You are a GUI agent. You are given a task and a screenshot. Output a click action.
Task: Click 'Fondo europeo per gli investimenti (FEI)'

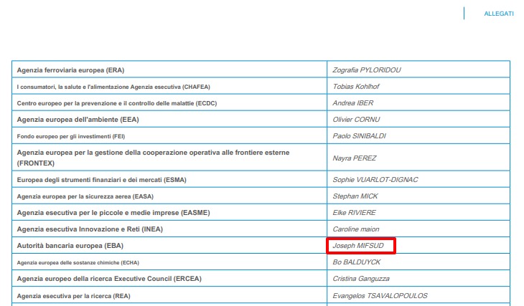click(x=71, y=136)
